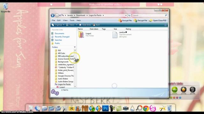Image resolution: width=204 pixels, height=114 pixels.
Task: Click the folder tree scroll up arrow
Action: 75,50
